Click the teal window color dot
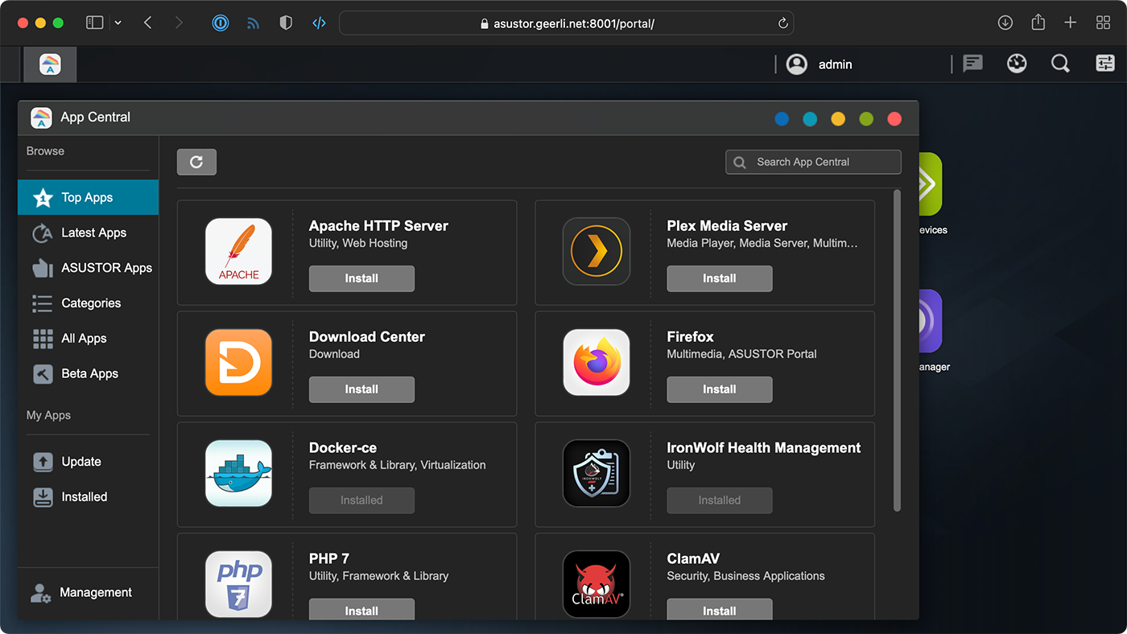The height and width of the screenshot is (634, 1127). point(810,119)
